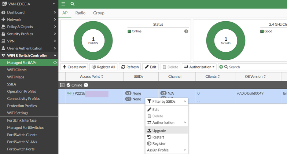Click the FortiGate device icon beside VAN-EDGE-A
This screenshot has height=154, width=287.
tap(4, 4)
